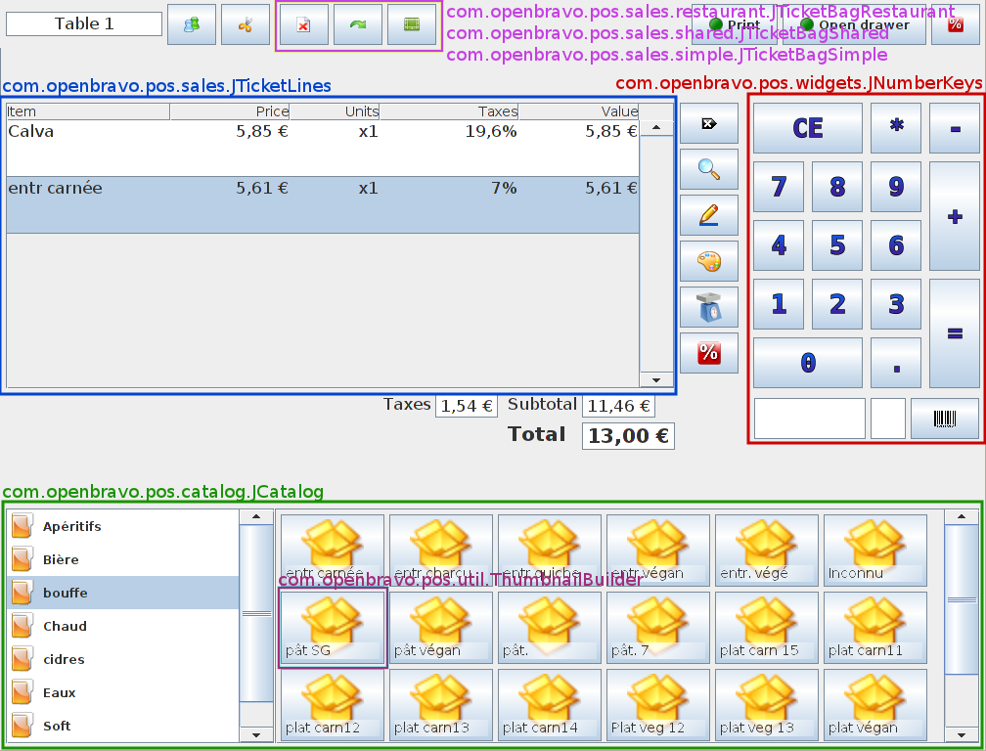Add product plat carn13 from catalog
The width and height of the screenshot is (986, 751).
441,705
